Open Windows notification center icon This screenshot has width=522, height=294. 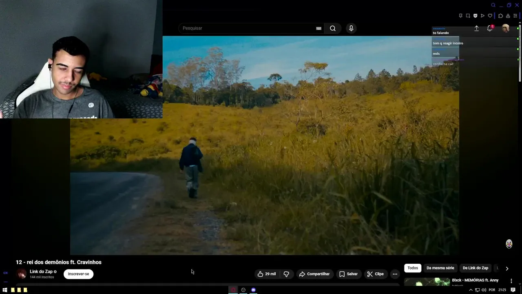(513, 290)
